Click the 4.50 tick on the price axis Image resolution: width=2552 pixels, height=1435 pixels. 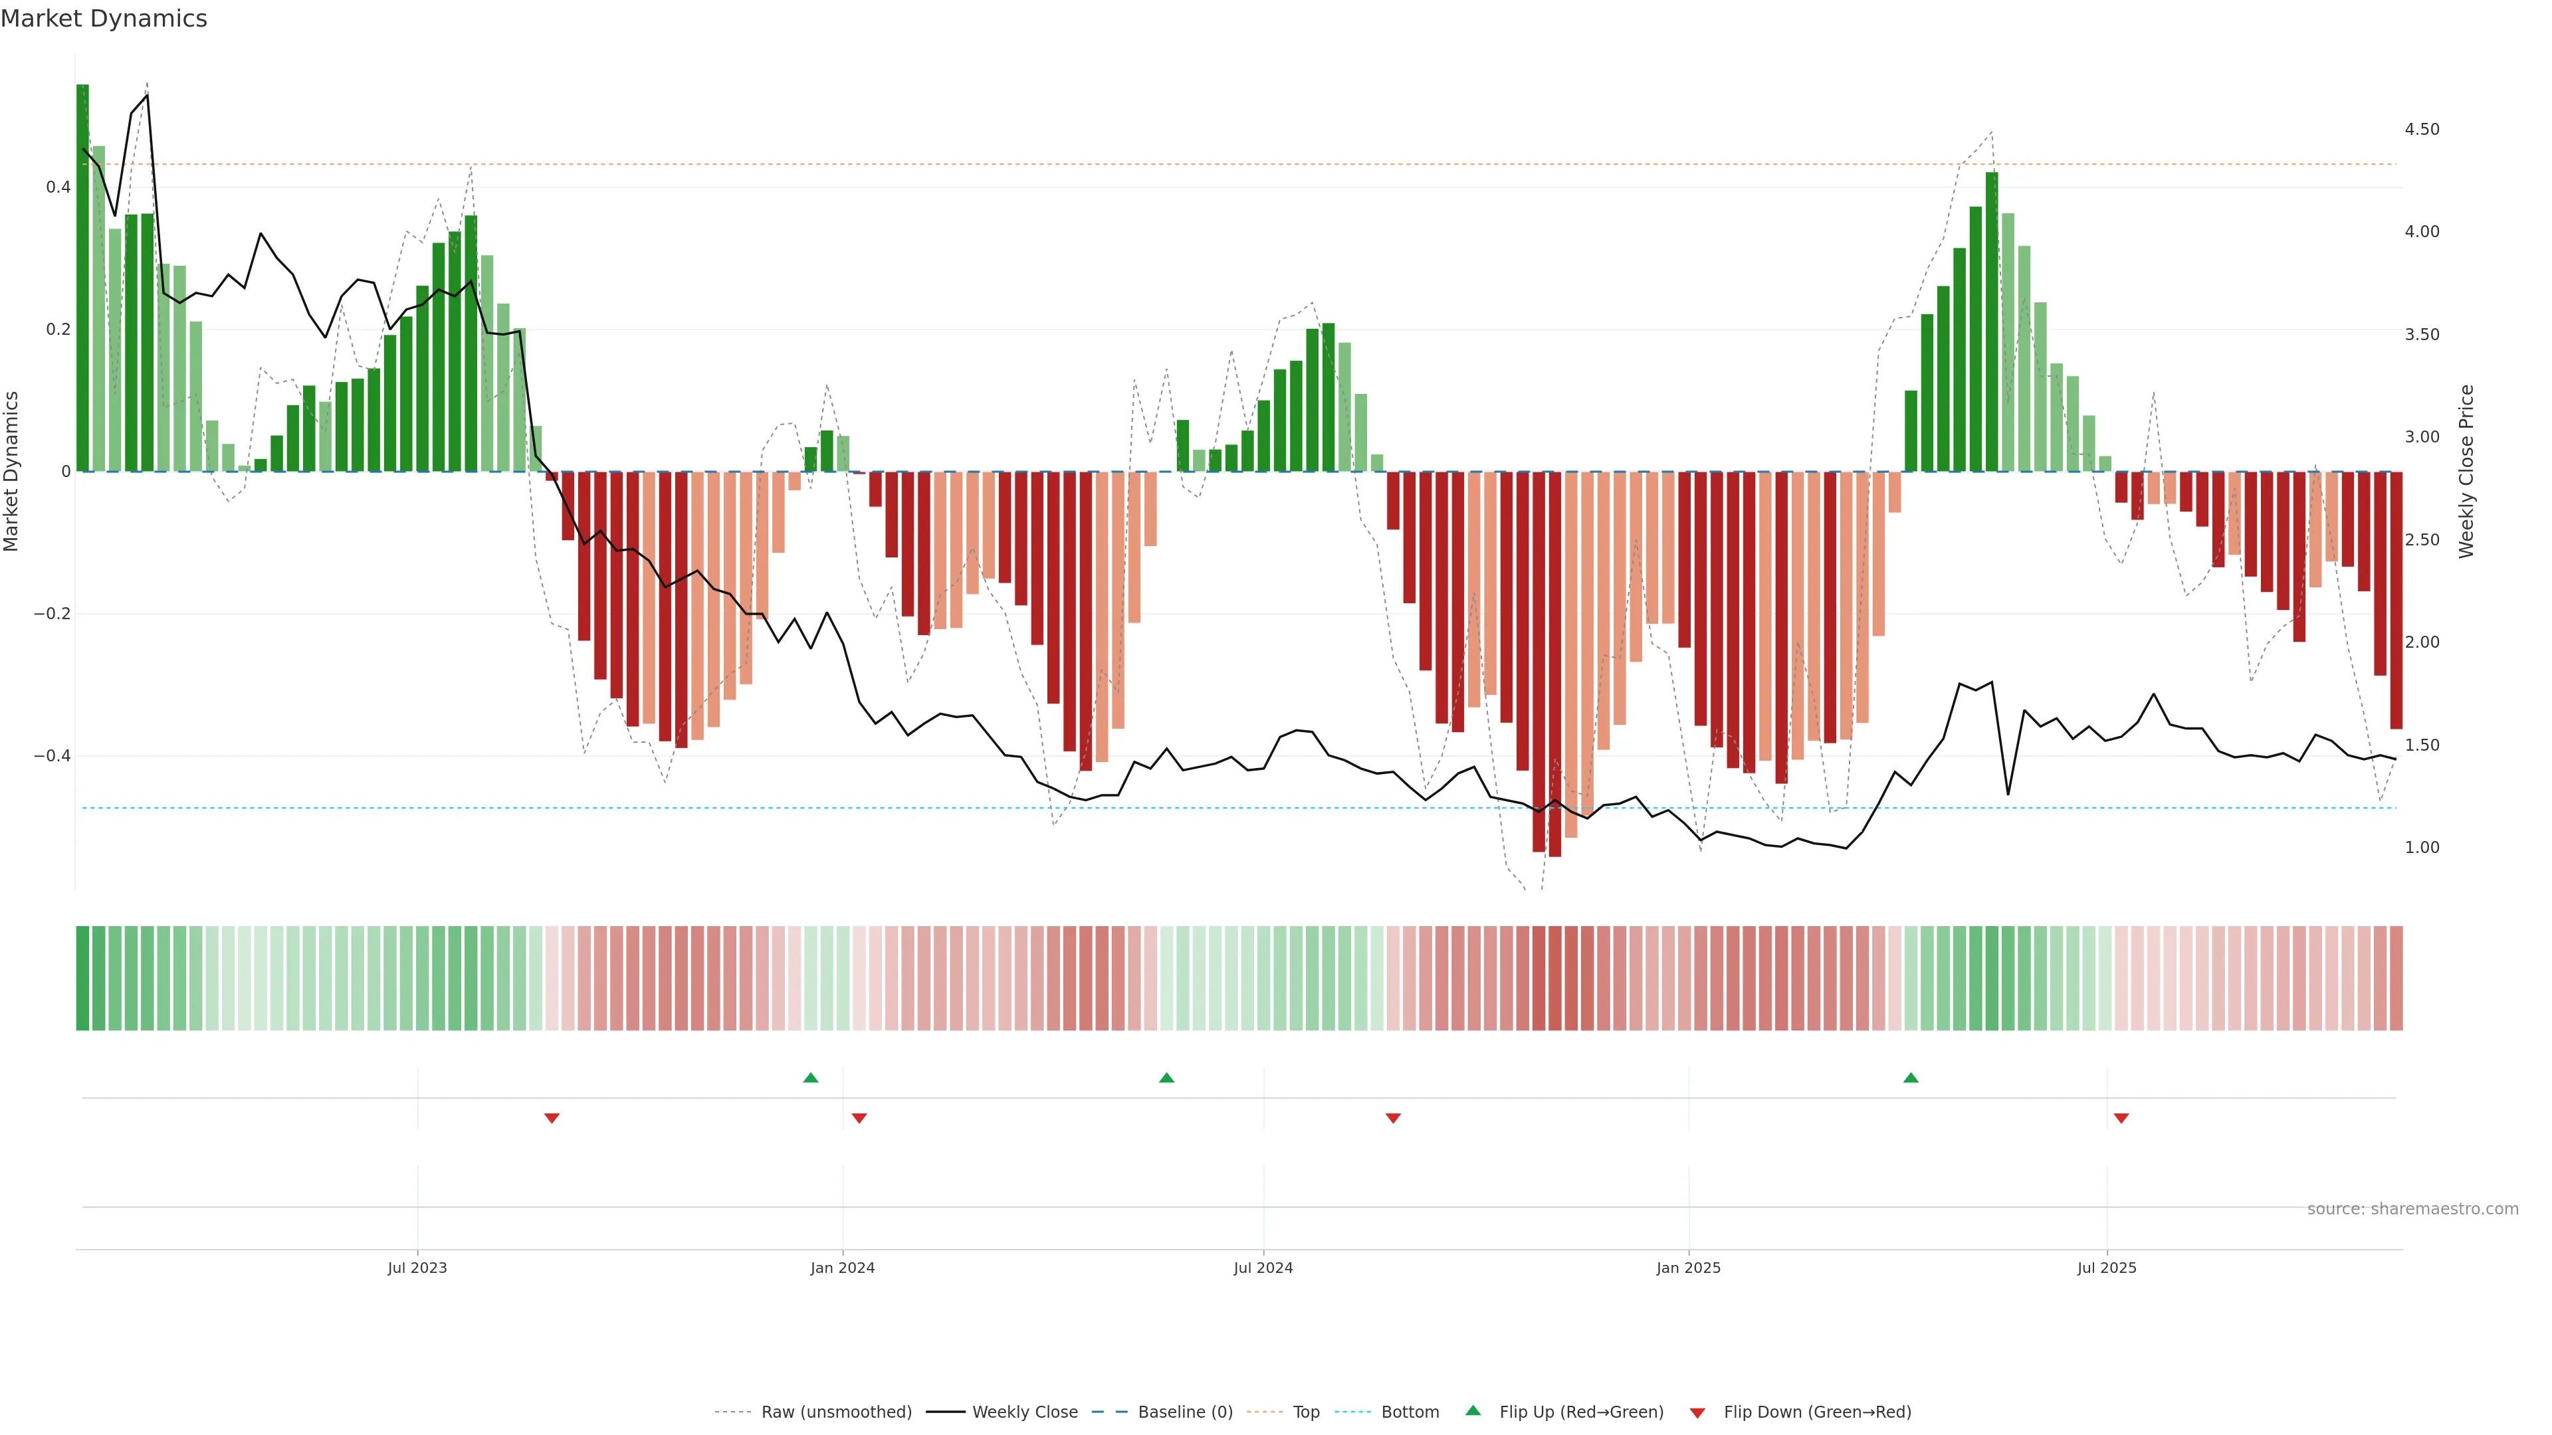click(2421, 130)
